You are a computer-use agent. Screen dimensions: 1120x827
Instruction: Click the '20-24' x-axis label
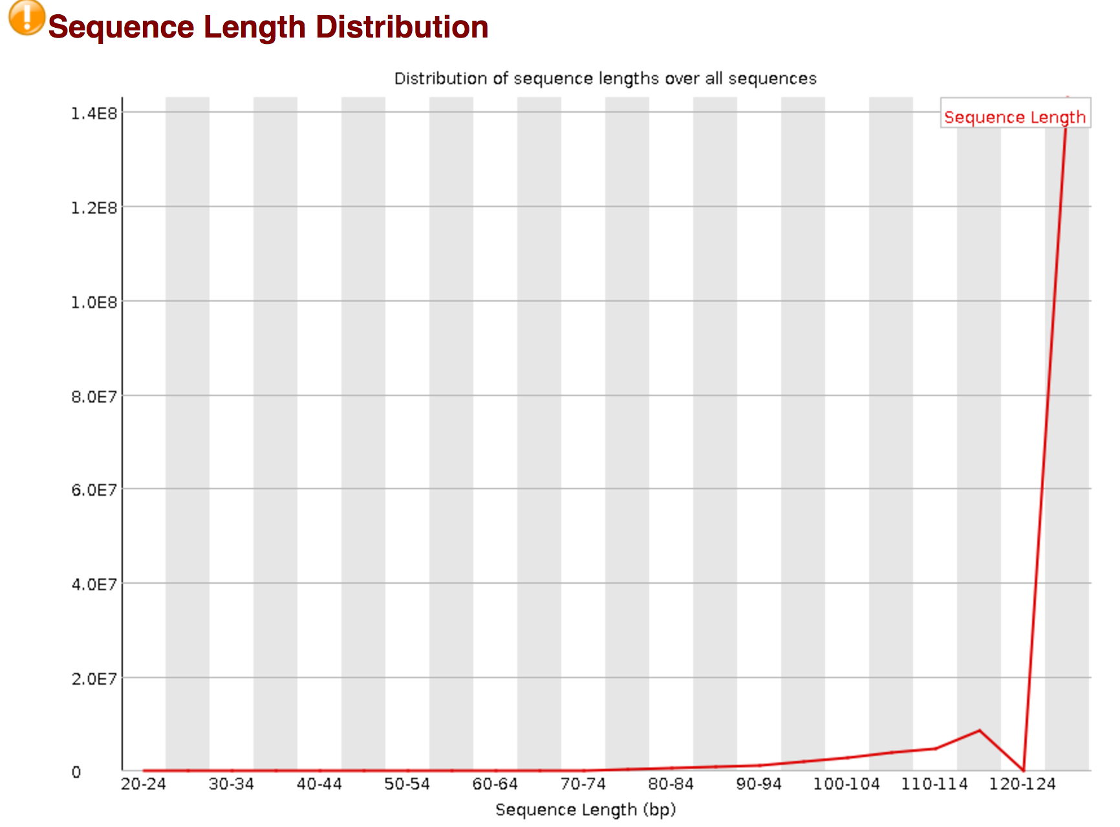[144, 784]
